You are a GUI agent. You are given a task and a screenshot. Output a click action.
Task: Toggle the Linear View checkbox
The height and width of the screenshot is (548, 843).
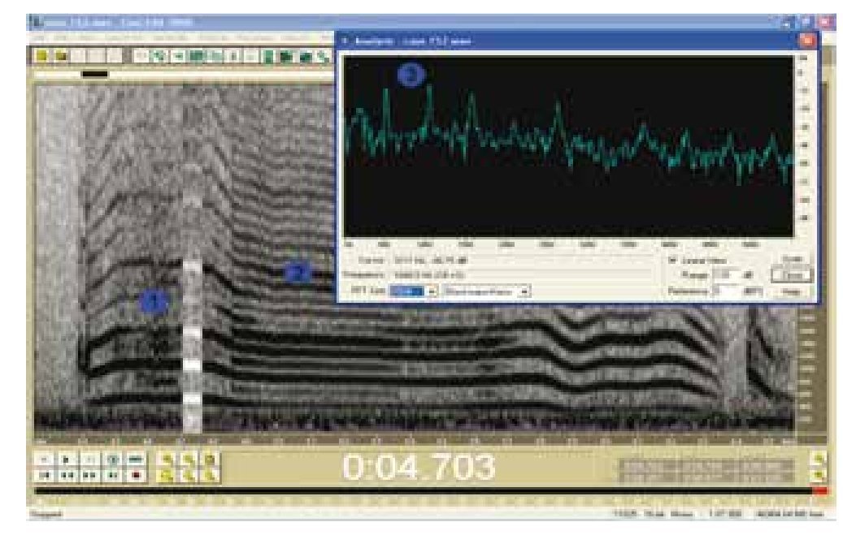pos(672,261)
